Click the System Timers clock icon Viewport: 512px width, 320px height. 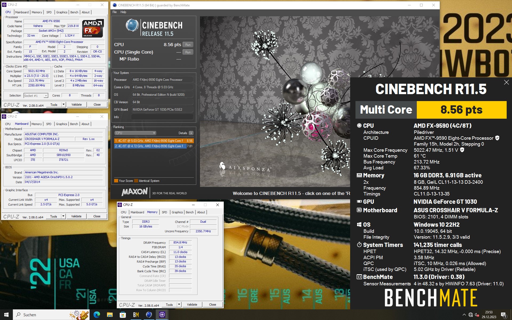359,245
